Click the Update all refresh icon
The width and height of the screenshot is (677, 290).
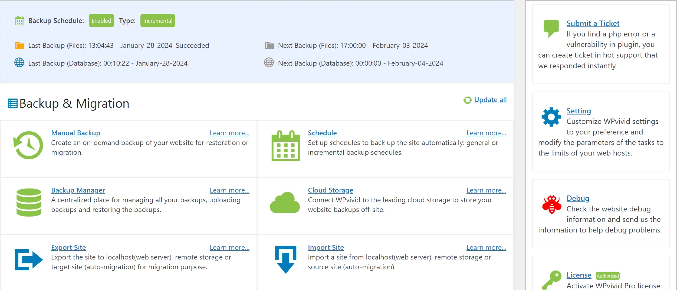467,100
